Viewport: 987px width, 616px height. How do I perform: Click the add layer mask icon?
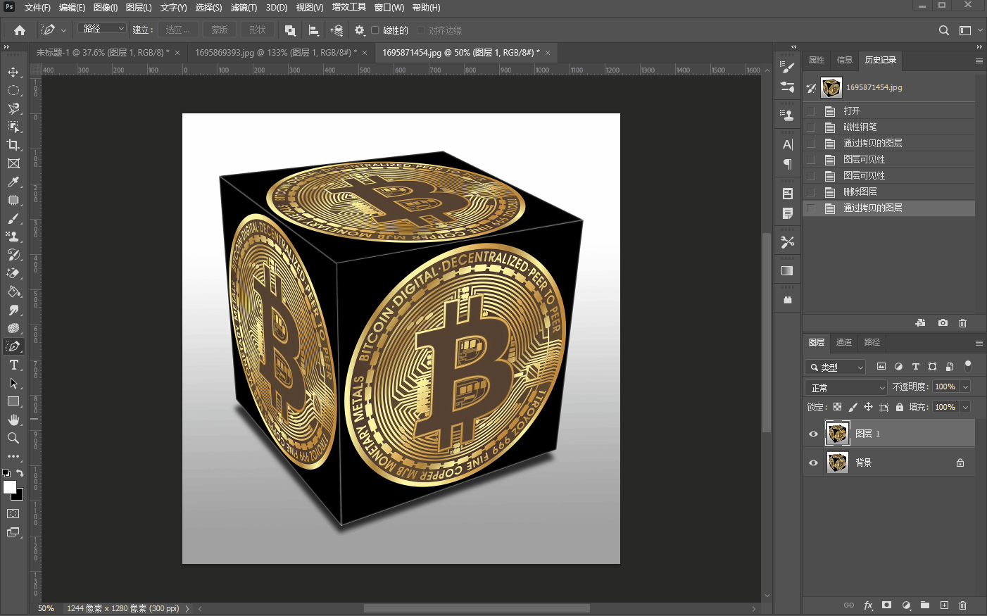tap(887, 605)
